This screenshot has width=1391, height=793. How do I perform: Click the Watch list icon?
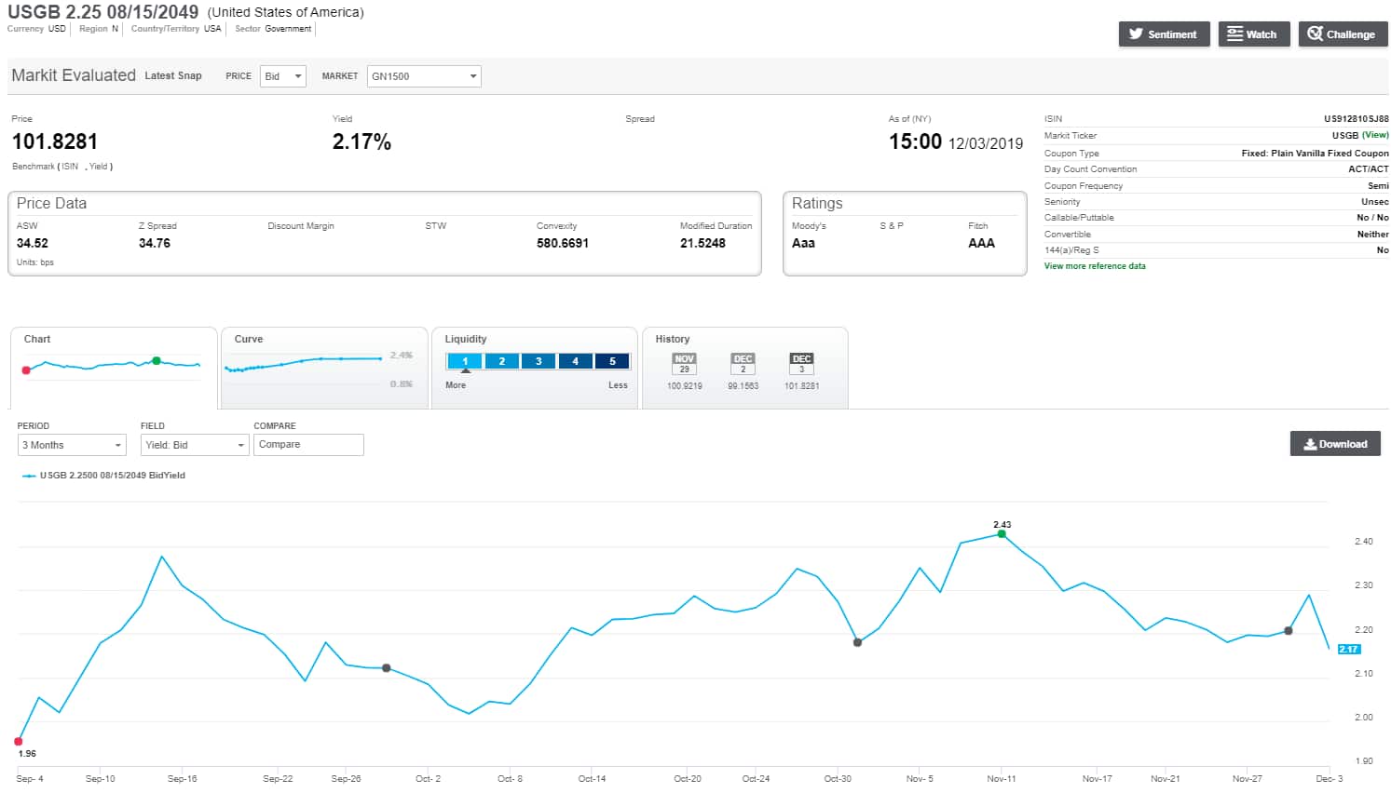click(1235, 34)
